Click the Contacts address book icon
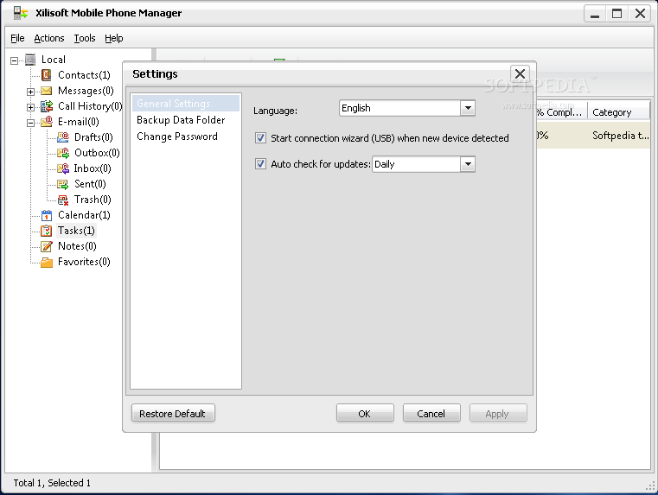The image size is (658, 495). coord(46,75)
